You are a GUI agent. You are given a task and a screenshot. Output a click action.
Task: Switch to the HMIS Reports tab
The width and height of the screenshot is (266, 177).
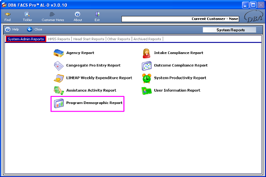(x=59, y=39)
